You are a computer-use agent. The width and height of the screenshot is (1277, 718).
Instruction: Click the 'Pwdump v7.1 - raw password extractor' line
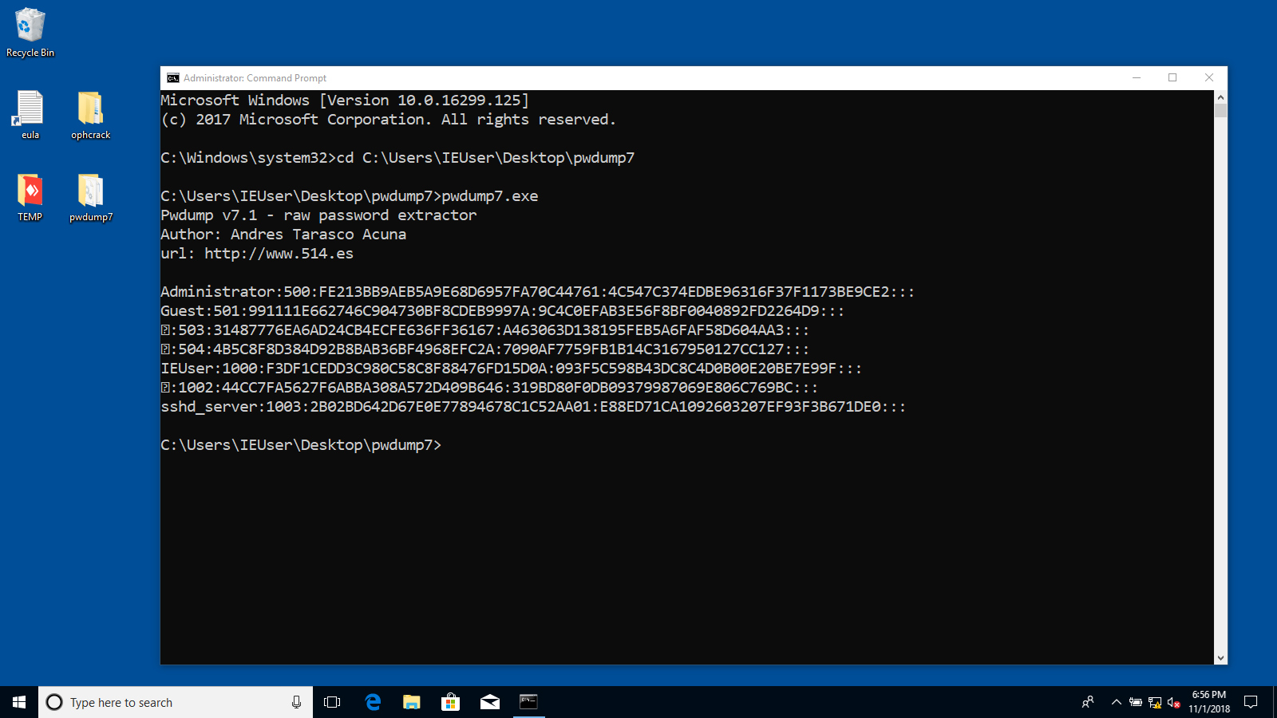tap(318, 215)
